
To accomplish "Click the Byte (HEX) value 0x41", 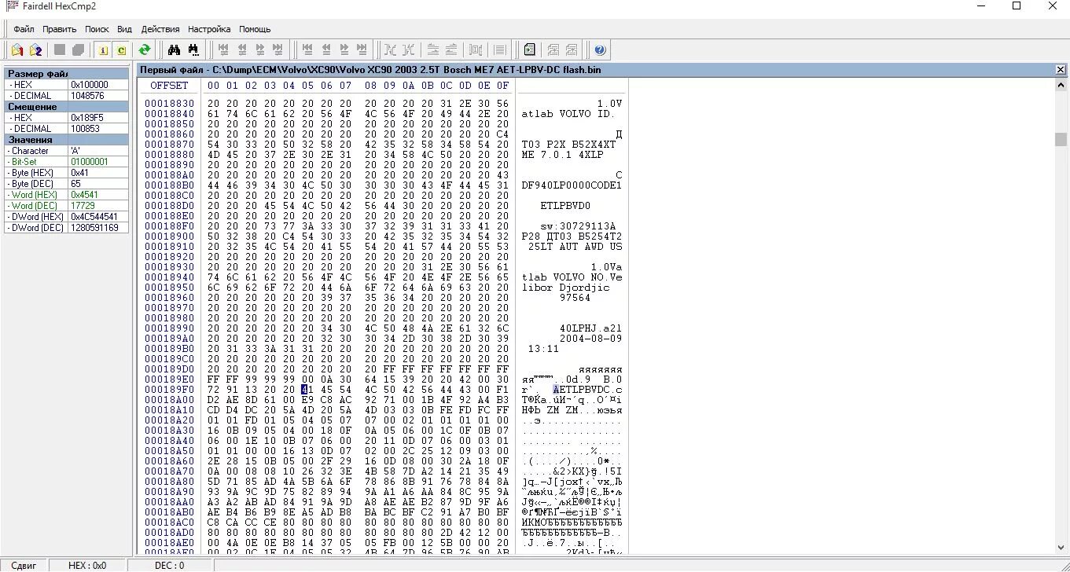I will tap(98, 173).
